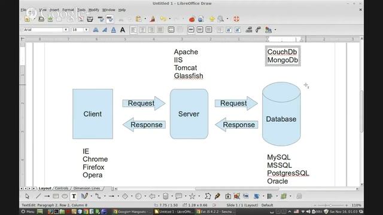Open the Fontwork Gallery icon
Image resolution: width=383 pixels, height=215 pixels.
227,196
